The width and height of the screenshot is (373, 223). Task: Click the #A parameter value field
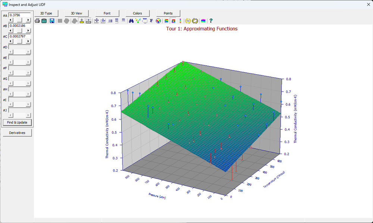(x=19, y=15)
